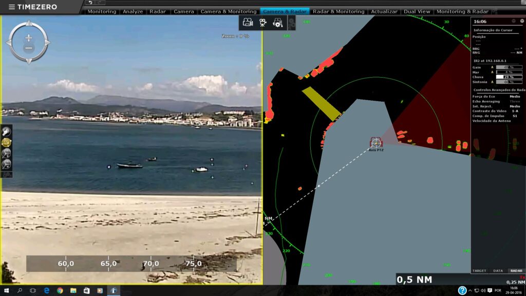Zoom in with the camera plus button

29,38
